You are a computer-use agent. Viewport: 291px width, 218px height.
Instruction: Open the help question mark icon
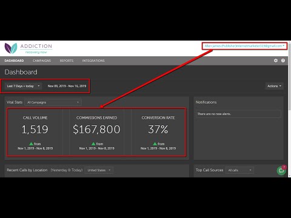tap(283, 61)
